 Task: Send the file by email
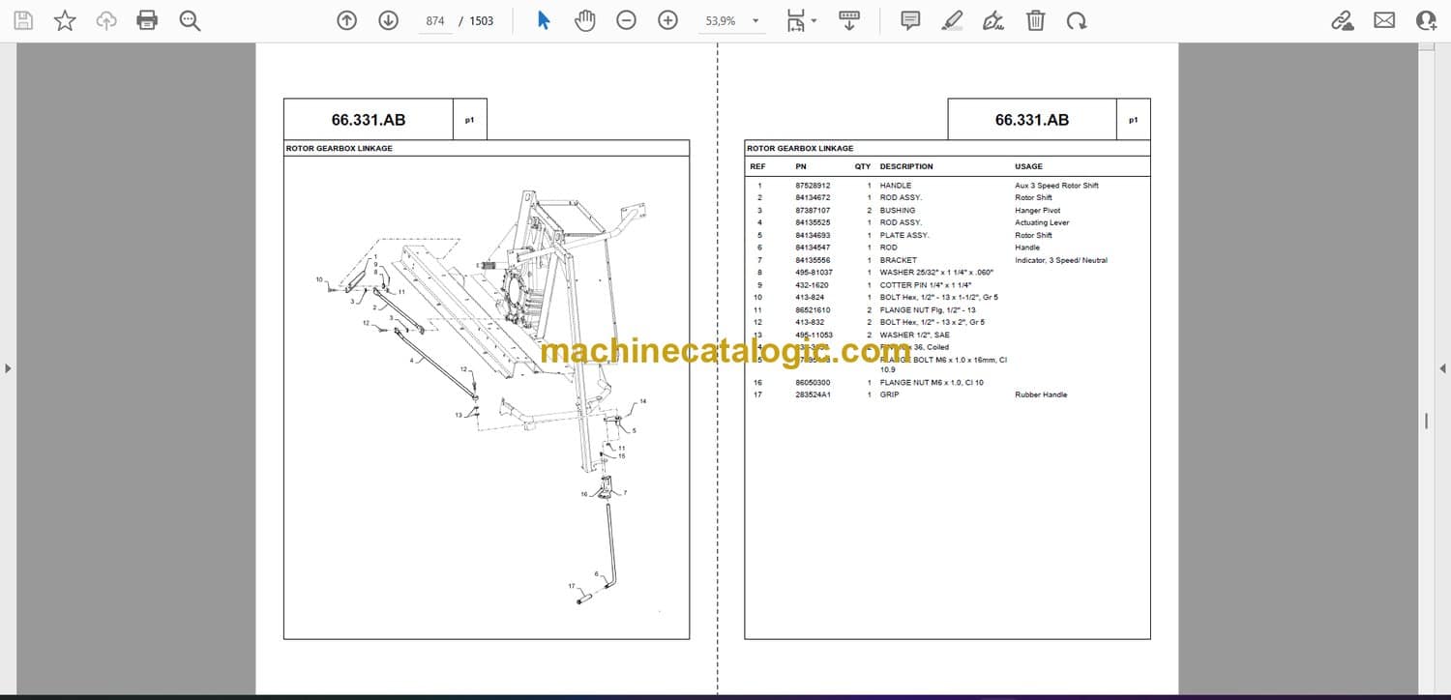1384,20
